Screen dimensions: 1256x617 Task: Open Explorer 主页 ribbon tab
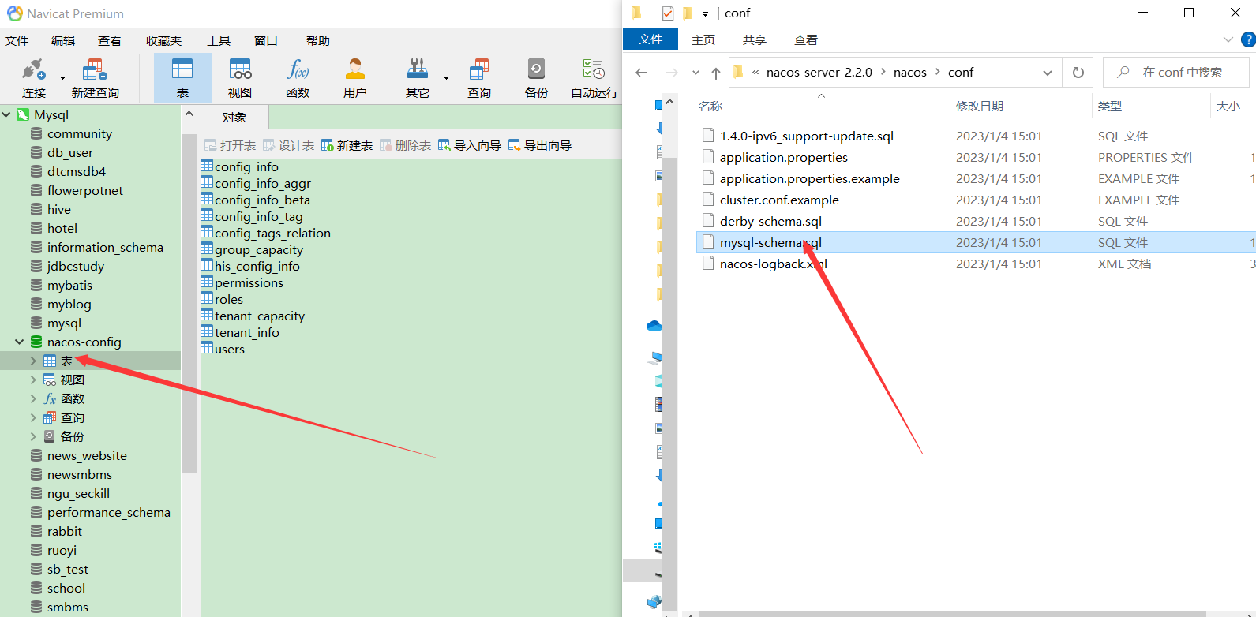coord(703,39)
